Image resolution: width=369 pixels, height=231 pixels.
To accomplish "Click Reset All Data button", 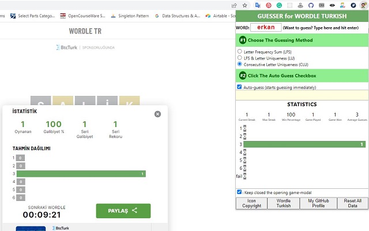I will tap(352, 203).
